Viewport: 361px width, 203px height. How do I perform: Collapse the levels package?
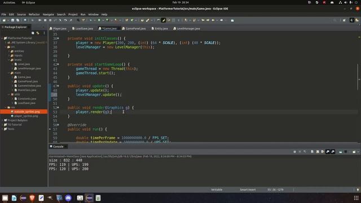pyautogui.click(x=9, y=60)
